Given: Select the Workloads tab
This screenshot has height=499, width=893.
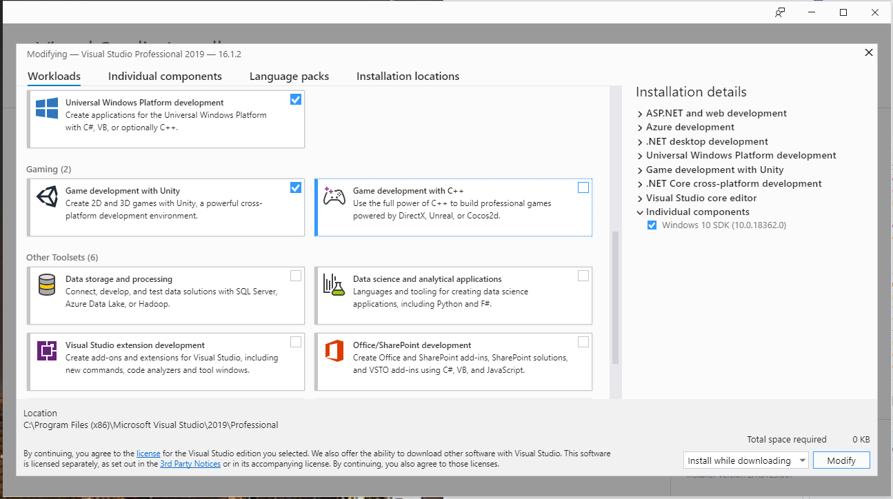Looking at the screenshot, I should [54, 77].
